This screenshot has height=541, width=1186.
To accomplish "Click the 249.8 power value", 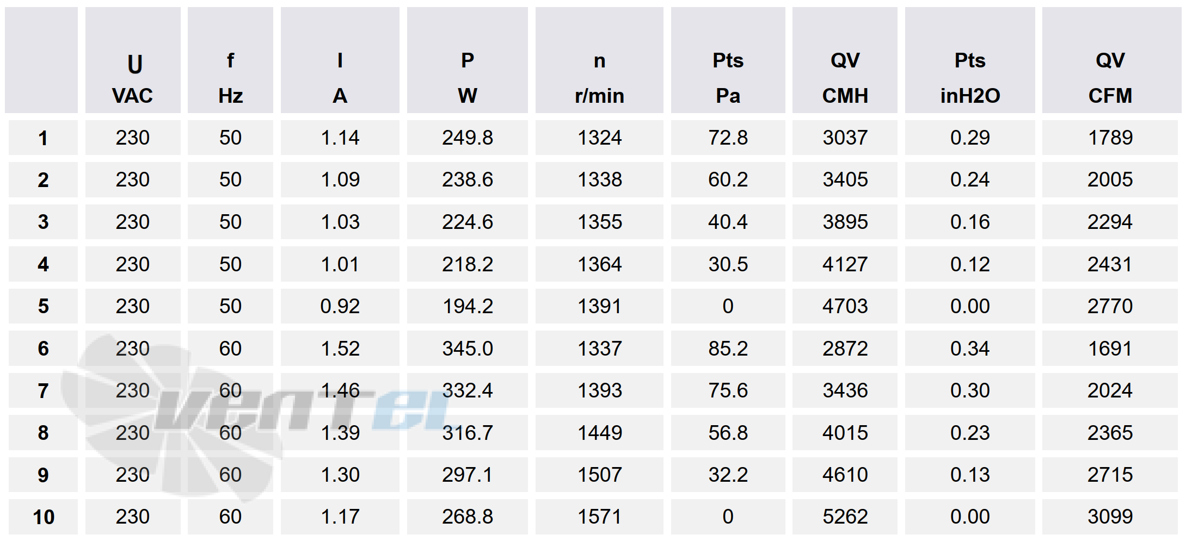I will tap(468, 138).
